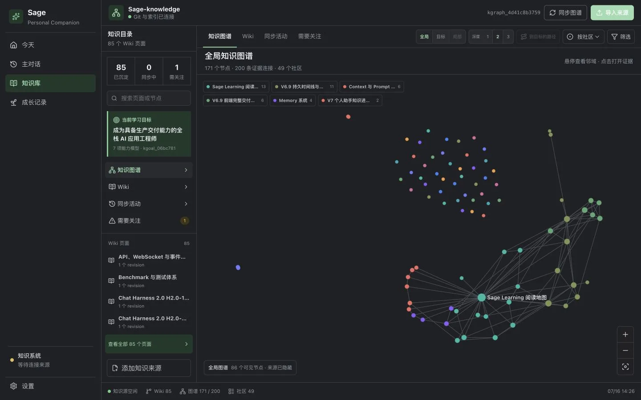
Task: Click the 0 同步中 stat card
Action: (149, 71)
